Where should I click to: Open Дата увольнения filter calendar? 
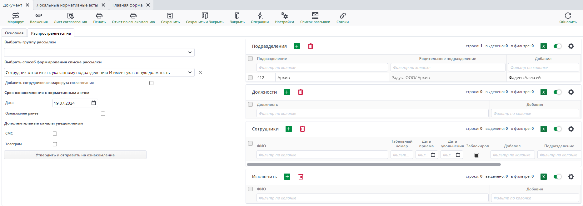458,155
